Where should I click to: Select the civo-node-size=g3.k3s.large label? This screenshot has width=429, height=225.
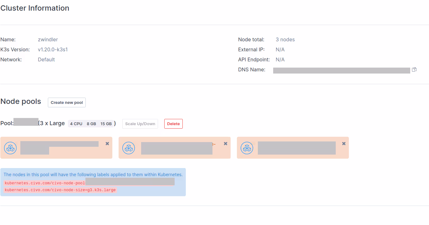click(x=60, y=190)
